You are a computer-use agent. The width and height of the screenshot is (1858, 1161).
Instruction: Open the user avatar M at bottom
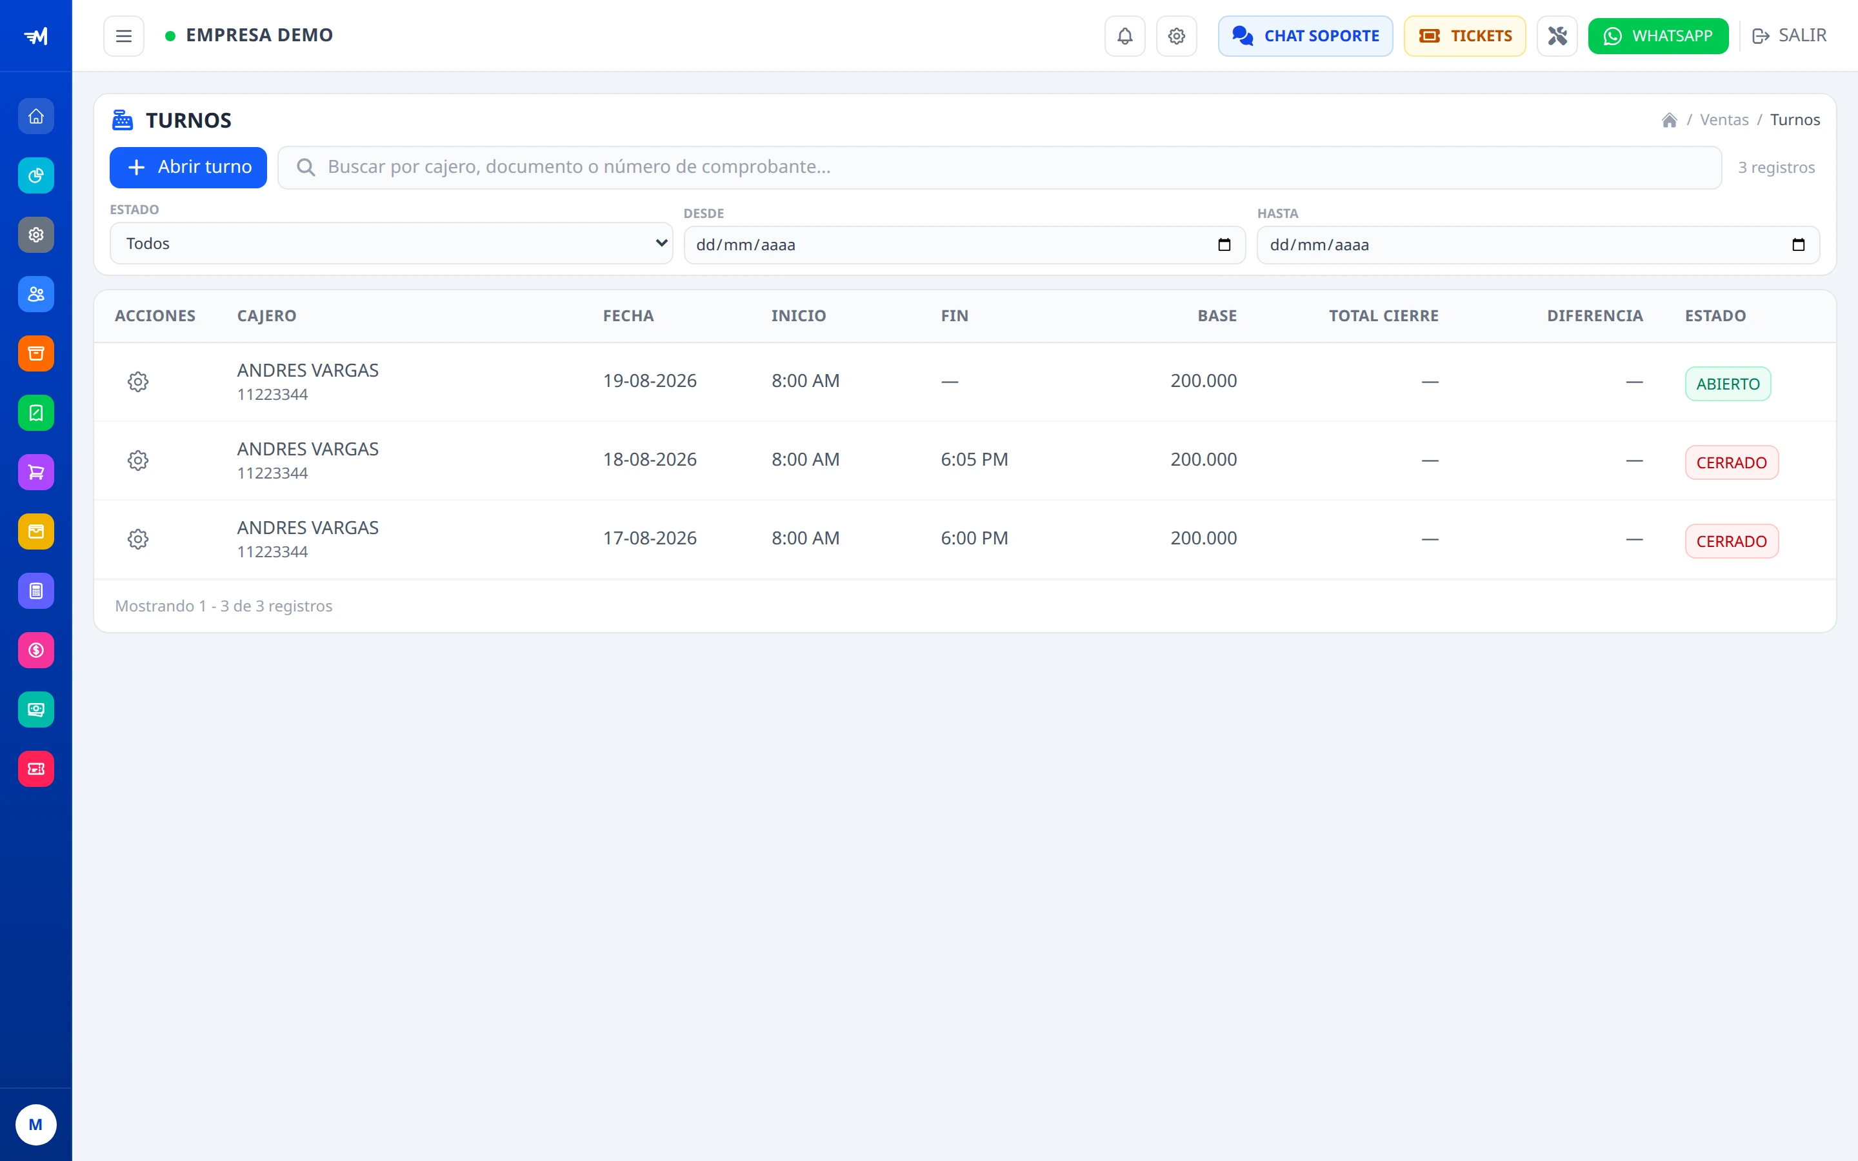(x=36, y=1125)
